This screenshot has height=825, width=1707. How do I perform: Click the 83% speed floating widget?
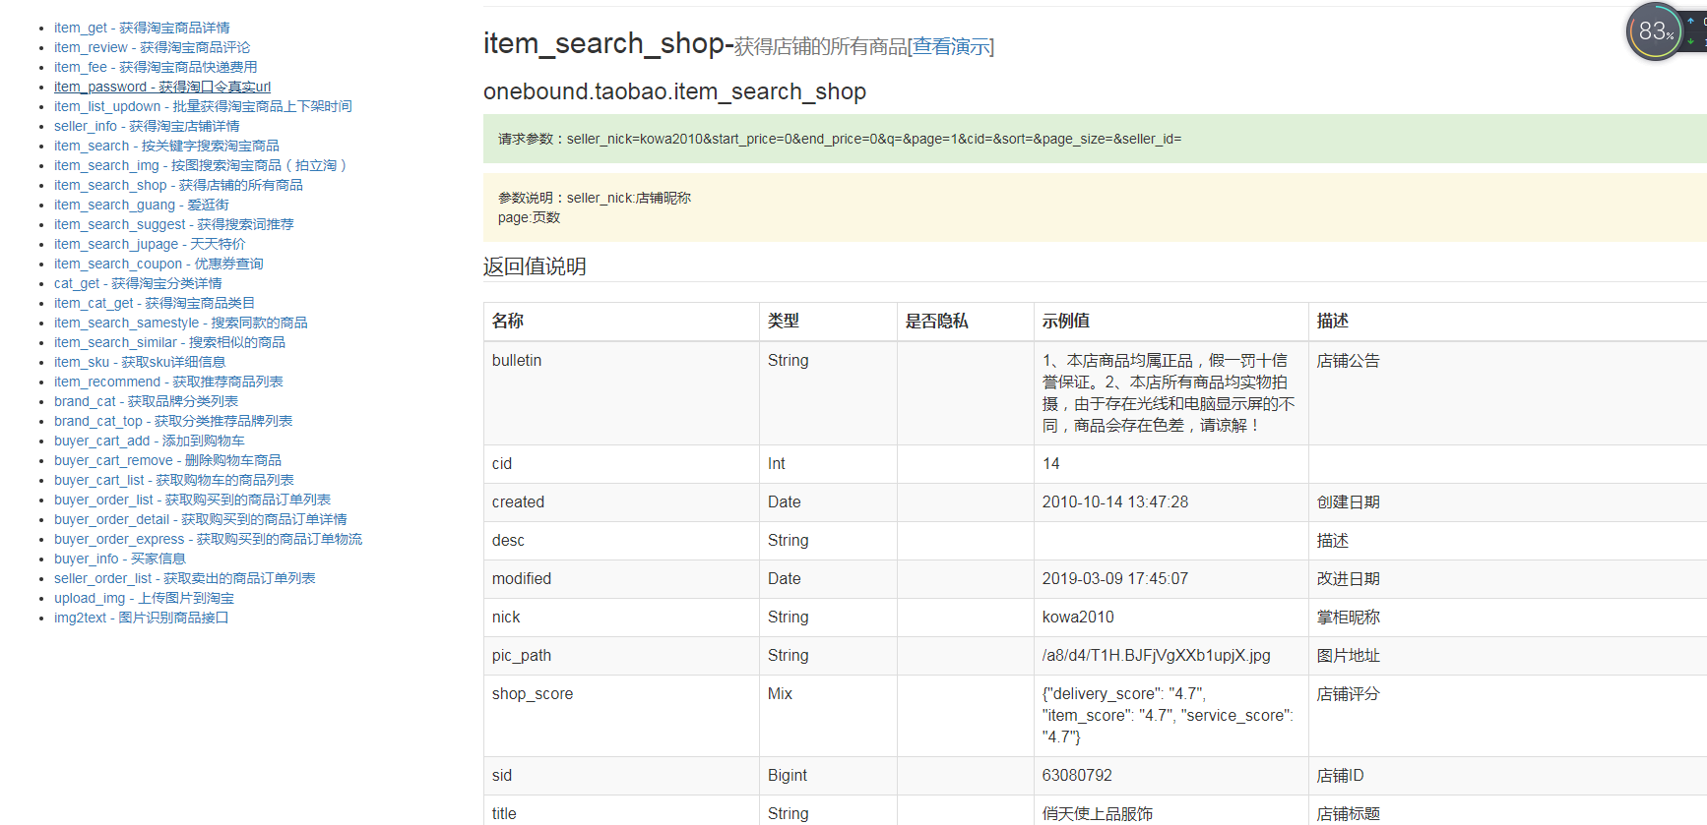[x=1656, y=31]
